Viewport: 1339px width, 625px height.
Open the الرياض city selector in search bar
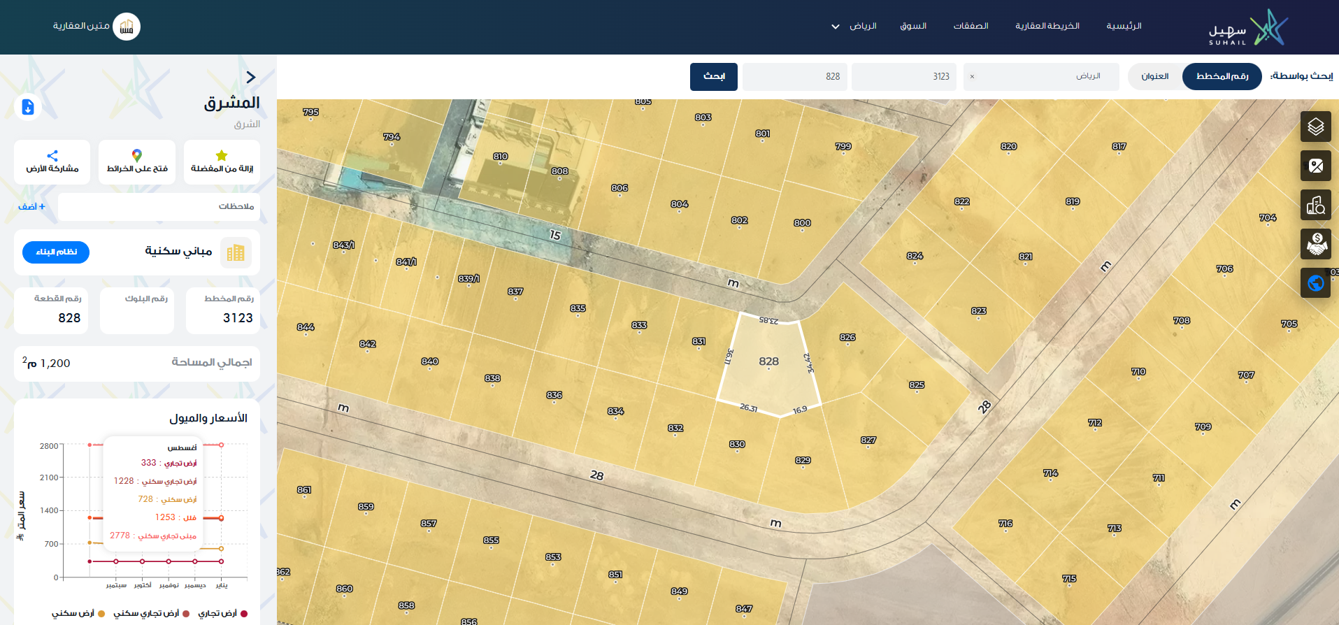coord(1040,76)
